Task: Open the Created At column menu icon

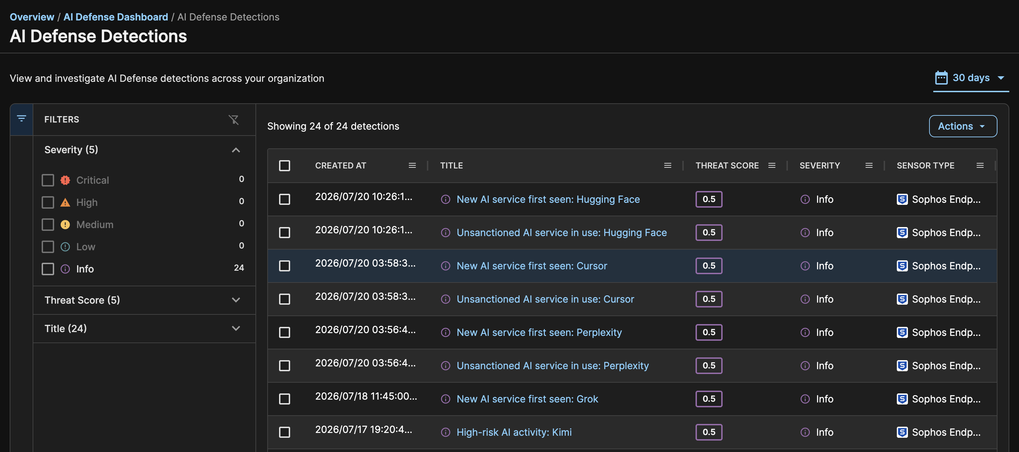Action: 412,166
